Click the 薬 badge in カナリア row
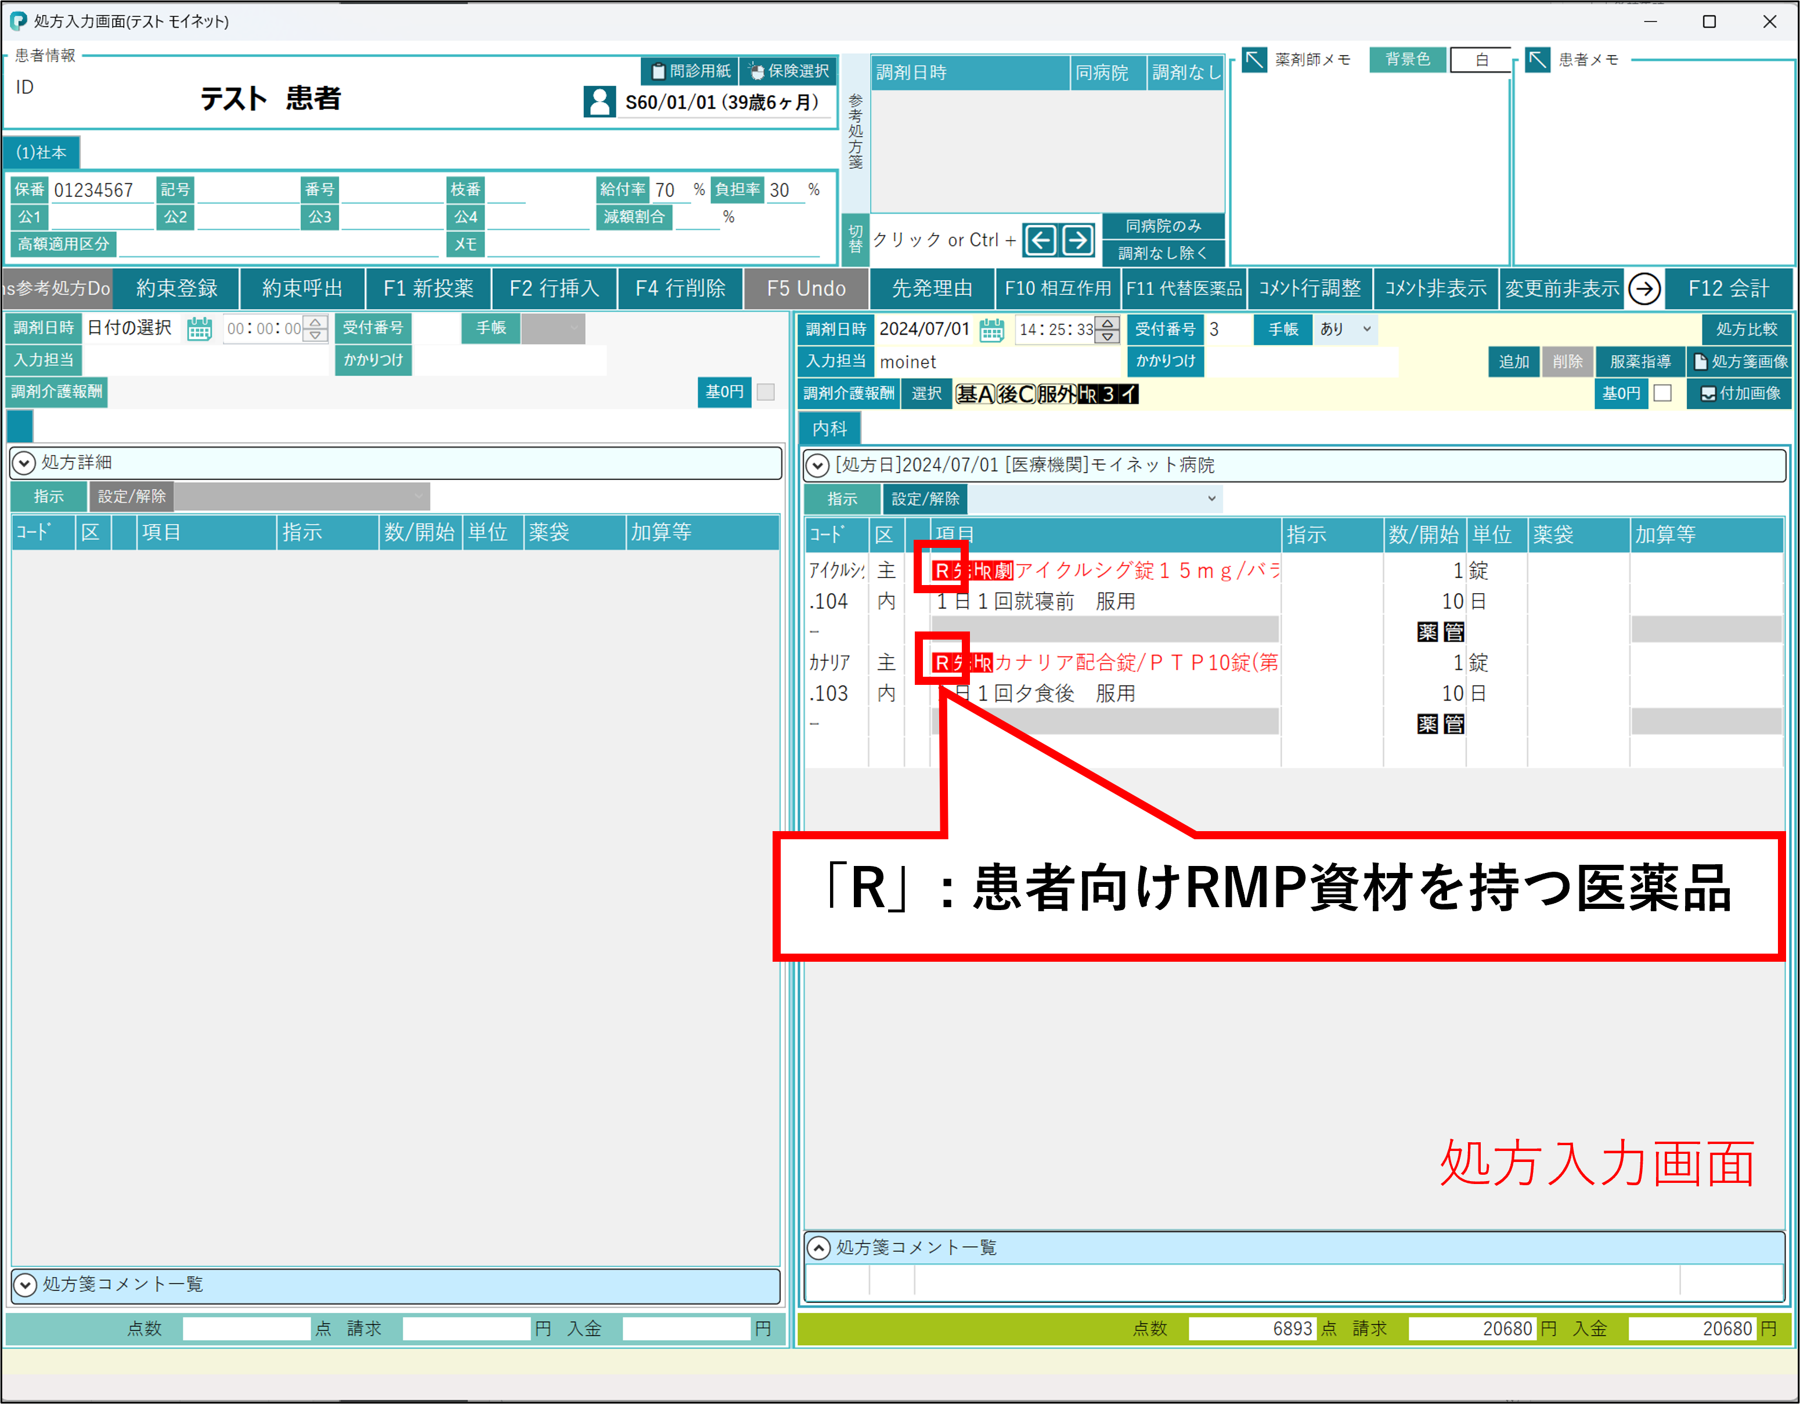Image resolution: width=1800 pixels, height=1404 pixels. coord(1427,724)
